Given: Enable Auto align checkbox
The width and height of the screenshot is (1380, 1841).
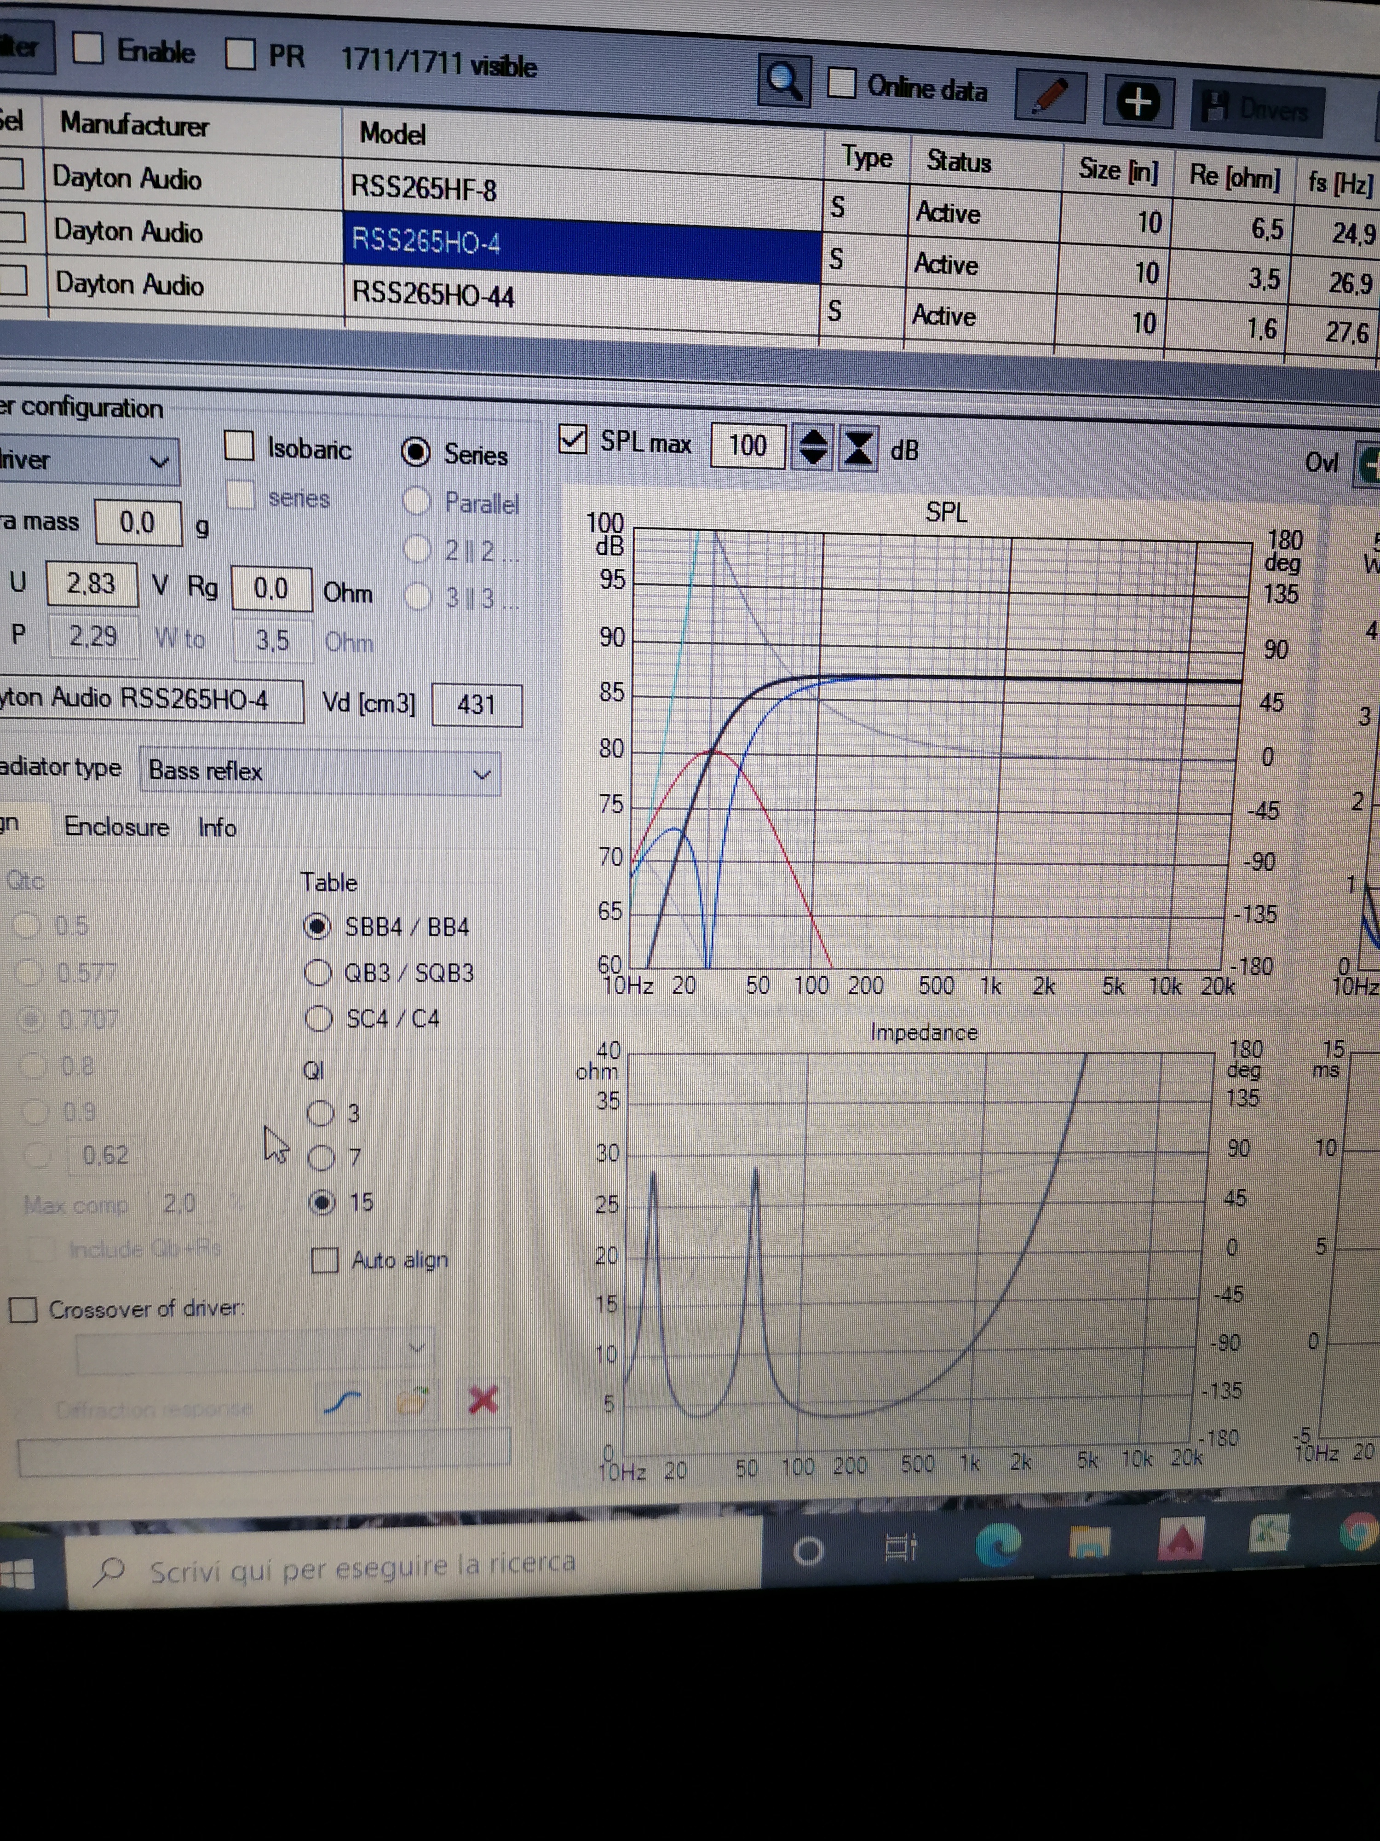Looking at the screenshot, I should click(324, 1260).
